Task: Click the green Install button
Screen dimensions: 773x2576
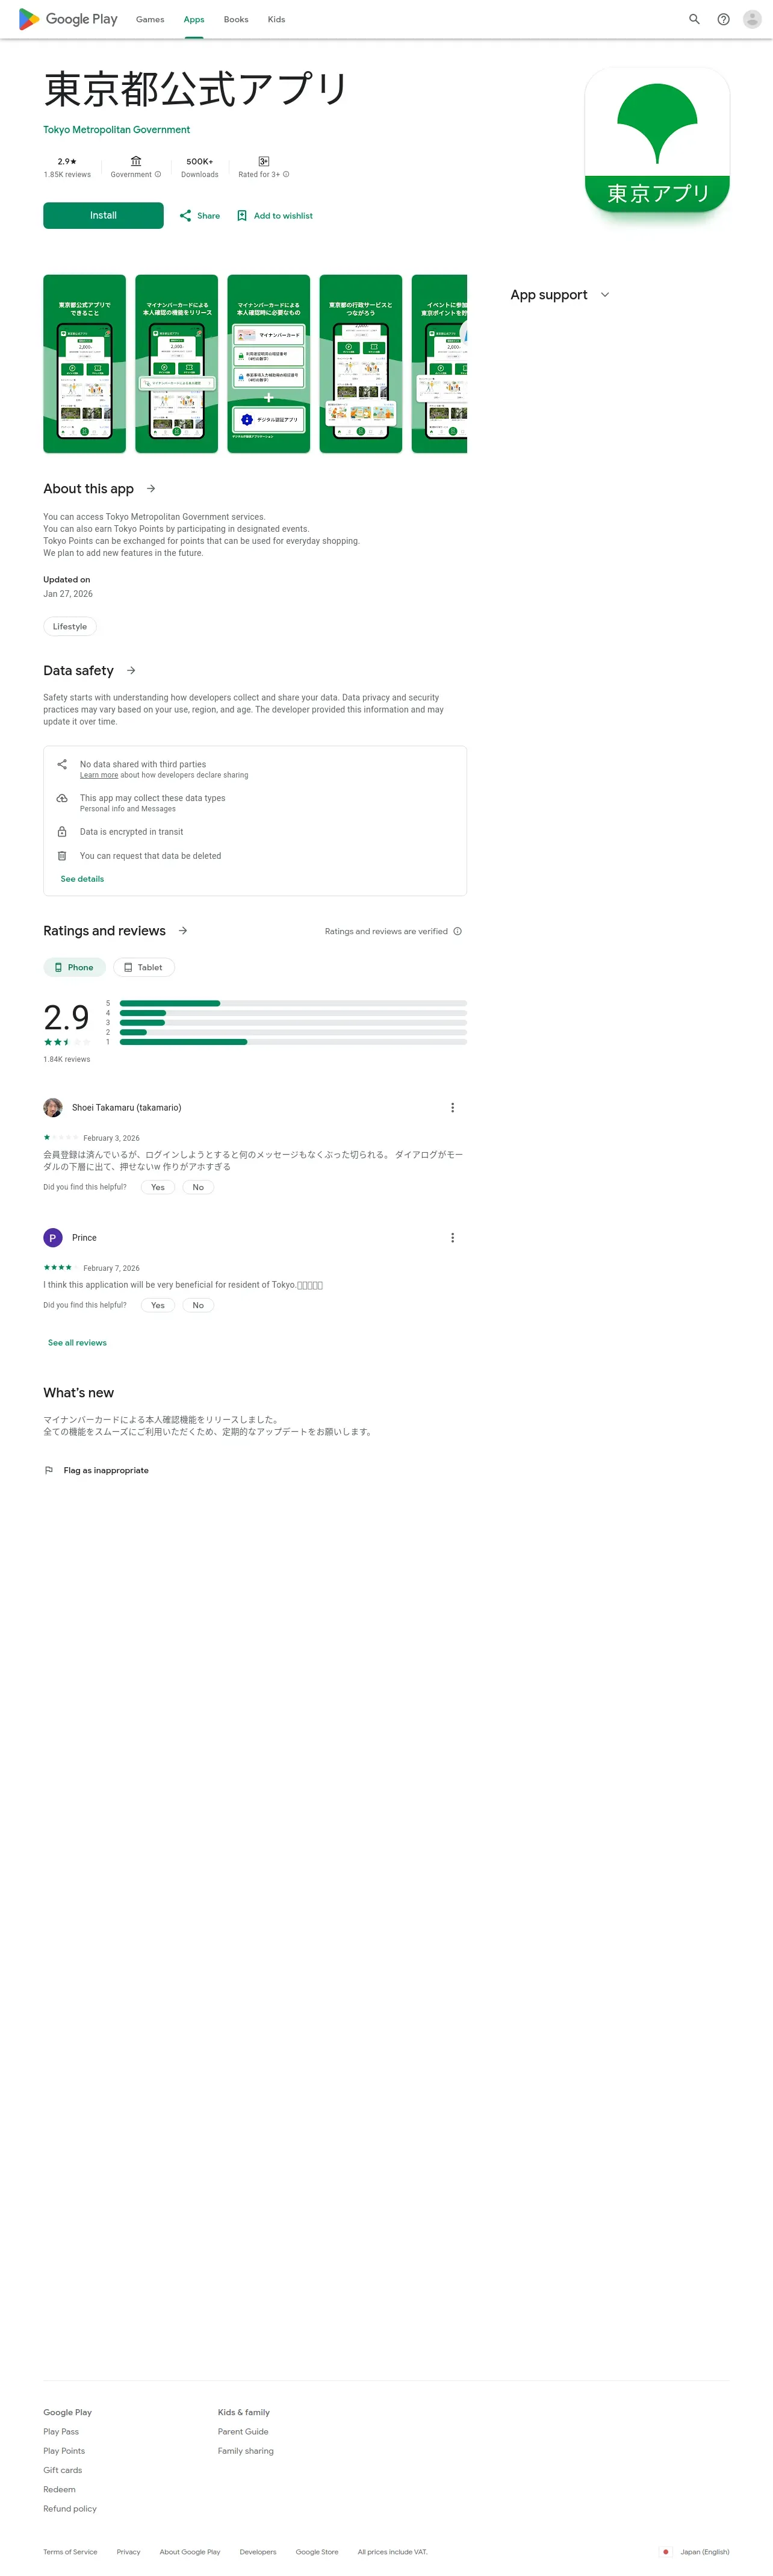Action: click(103, 216)
